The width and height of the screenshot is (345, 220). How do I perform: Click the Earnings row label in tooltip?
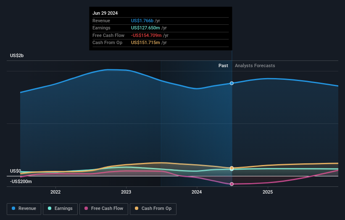(101, 28)
